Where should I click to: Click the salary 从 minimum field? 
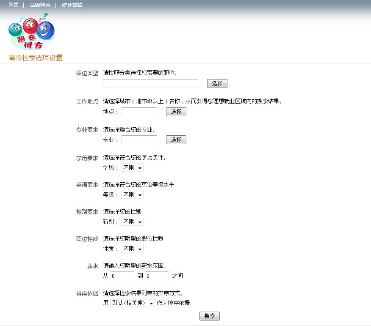click(122, 276)
